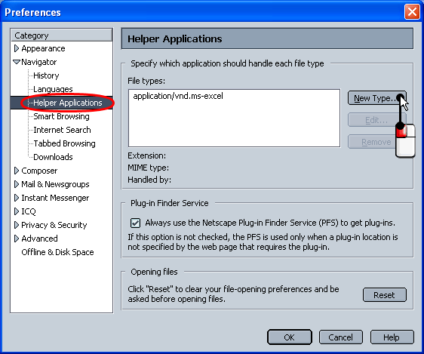The width and height of the screenshot is (424, 354).
Task: Open the Languages preferences
Action: [53, 89]
